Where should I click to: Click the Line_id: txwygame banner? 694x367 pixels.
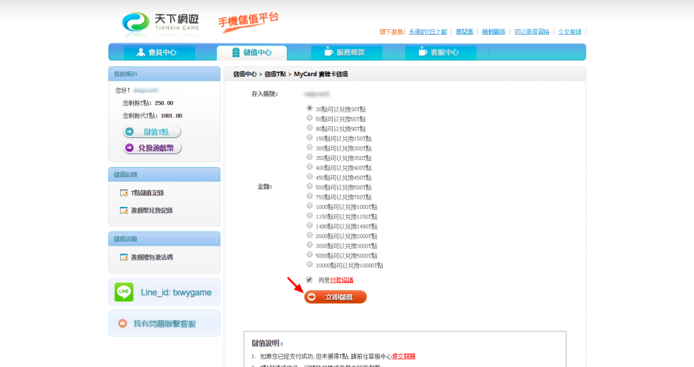164,292
